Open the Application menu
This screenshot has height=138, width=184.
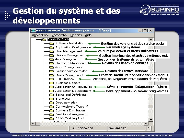[40, 35]
